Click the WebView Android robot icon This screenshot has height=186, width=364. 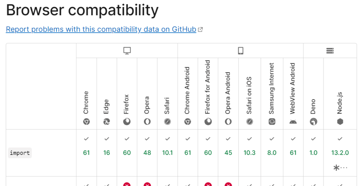pos(293,122)
